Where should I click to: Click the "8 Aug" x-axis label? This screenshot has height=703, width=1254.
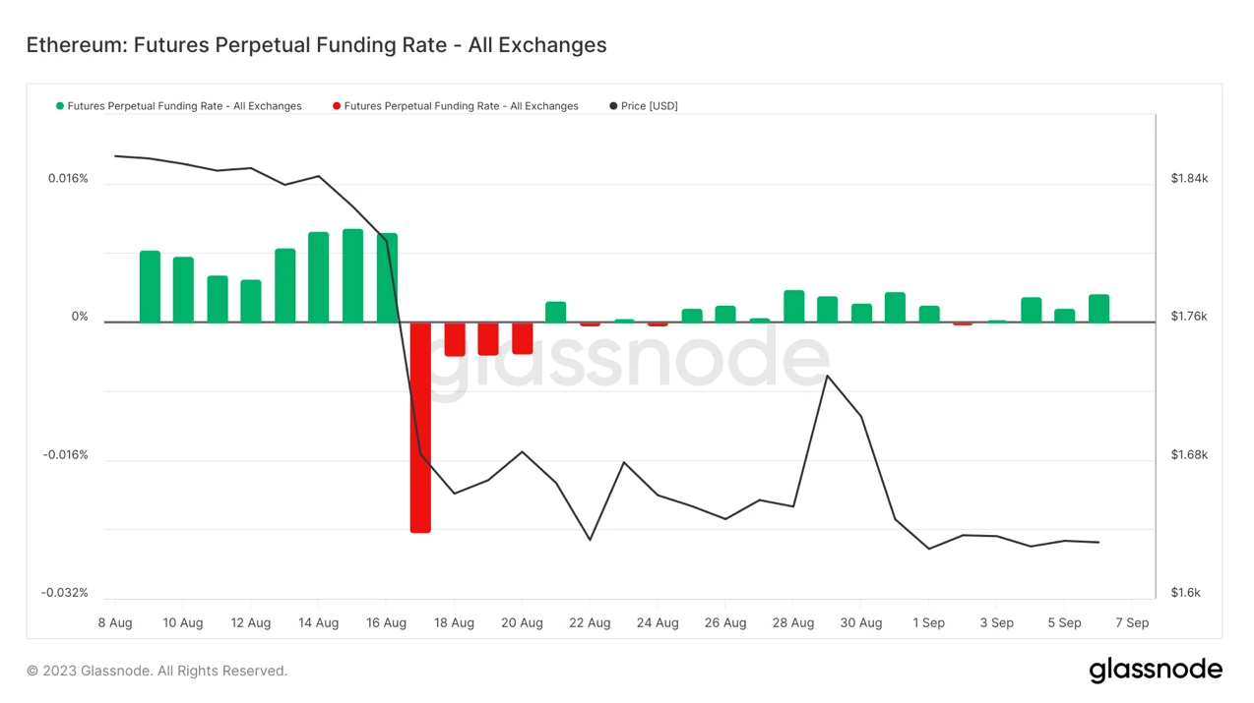(x=115, y=622)
